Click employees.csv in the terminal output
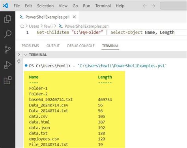This screenshot has width=187, height=148. point(44,139)
